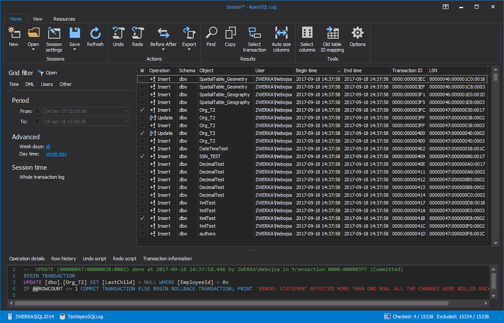Image resolution: width=504 pixels, height=323 pixels.
Task: Switch to the Resources ribbon tab
Action: [x=64, y=19]
